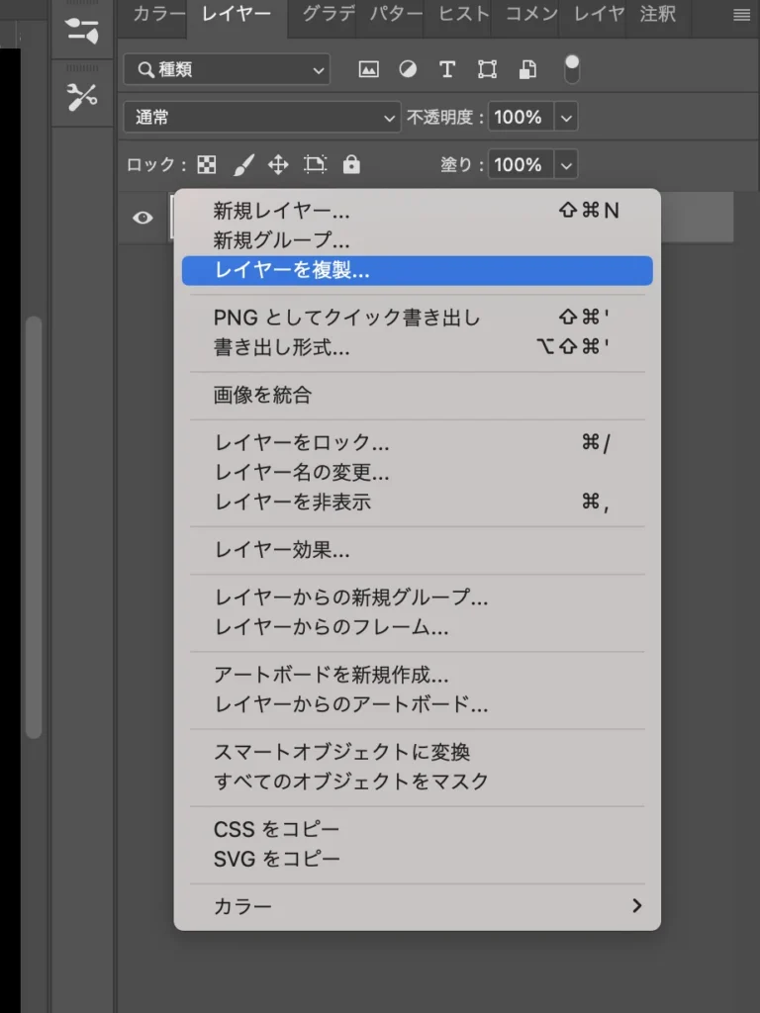Lock image pixels brush icon
This screenshot has height=1013, width=760.
(x=243, y=165)
